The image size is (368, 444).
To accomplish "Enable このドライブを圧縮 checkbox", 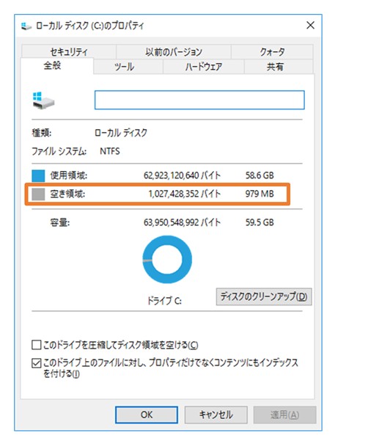I will (x=36, y=345).
